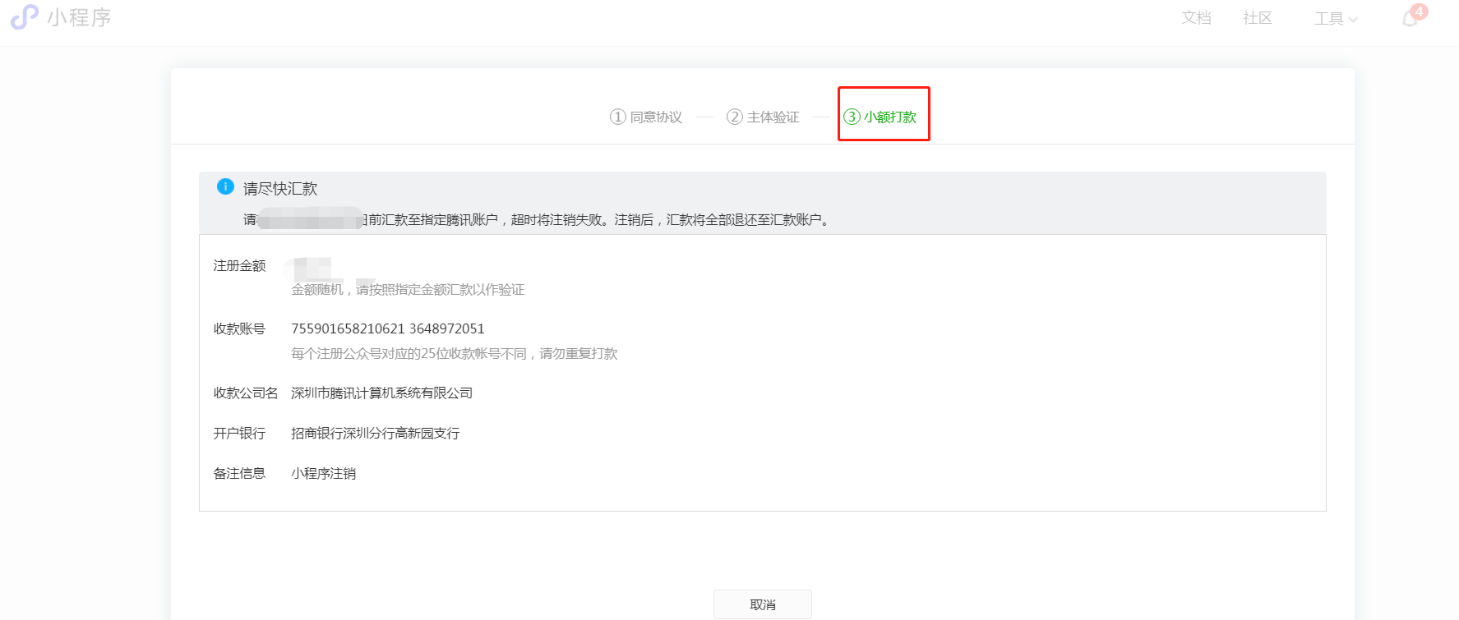Image resolution: width=1459 pixels, height=620 pixels.
Task: Open the notification bell icon
Action: pyautogui.click(x=1411, y=19)
